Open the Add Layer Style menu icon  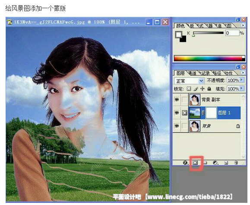click(x=185, y=163)
